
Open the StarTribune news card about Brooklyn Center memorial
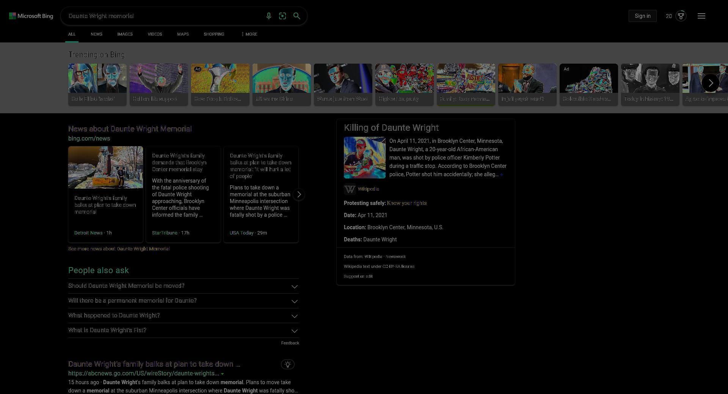point(183,194)
